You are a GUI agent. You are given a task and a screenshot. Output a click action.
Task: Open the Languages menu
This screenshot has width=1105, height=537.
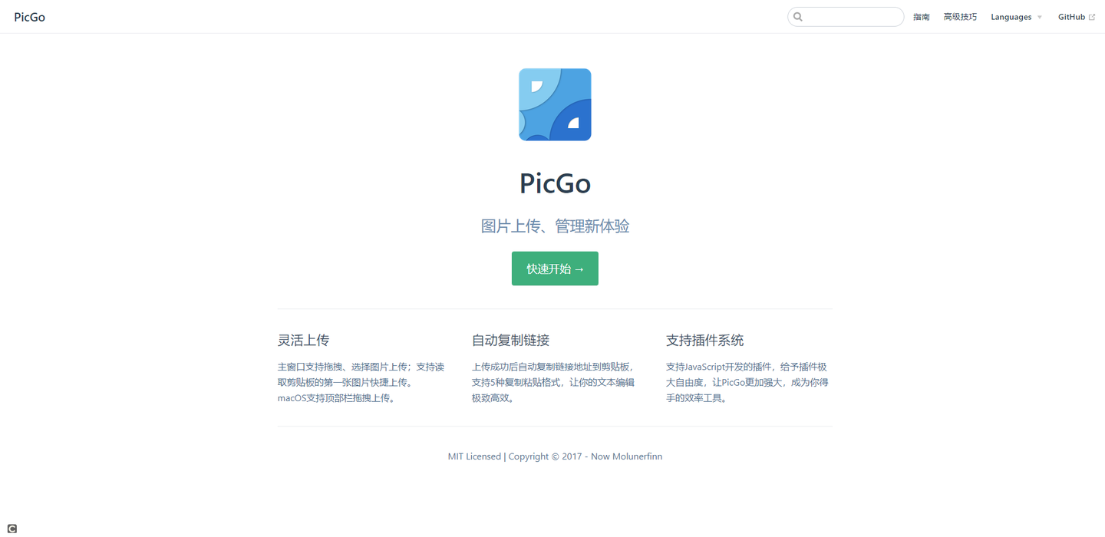pos(1016,17)
